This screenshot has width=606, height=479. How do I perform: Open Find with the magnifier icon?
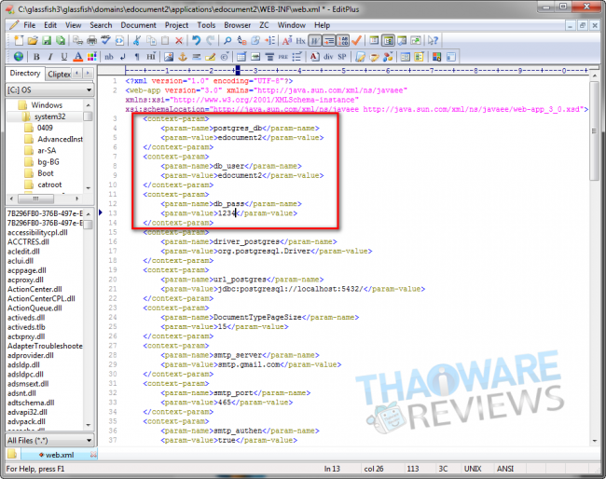pyautogui.click(x=227, y=40)
